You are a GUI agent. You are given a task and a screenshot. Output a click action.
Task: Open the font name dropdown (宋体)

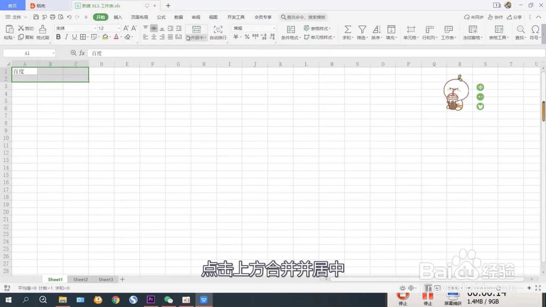pyautogui.click(x=95, y=28)
